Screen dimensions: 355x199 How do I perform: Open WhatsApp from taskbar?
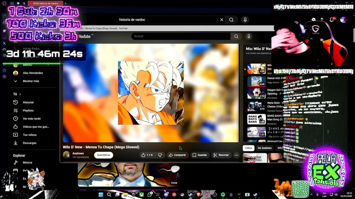(x=150, y=195)
